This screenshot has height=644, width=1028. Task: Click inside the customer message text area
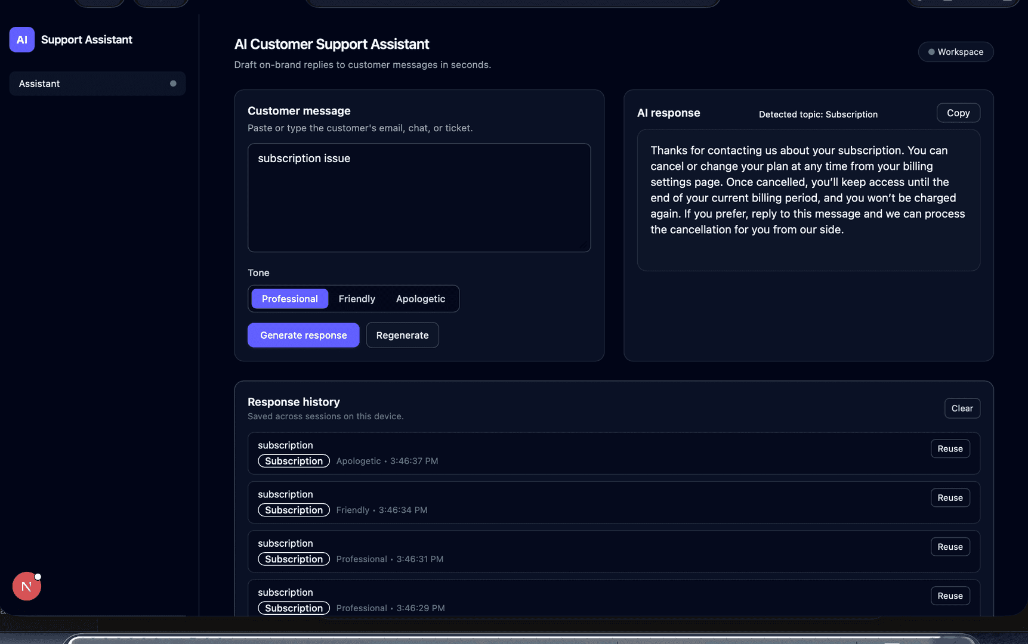(419, 197)
